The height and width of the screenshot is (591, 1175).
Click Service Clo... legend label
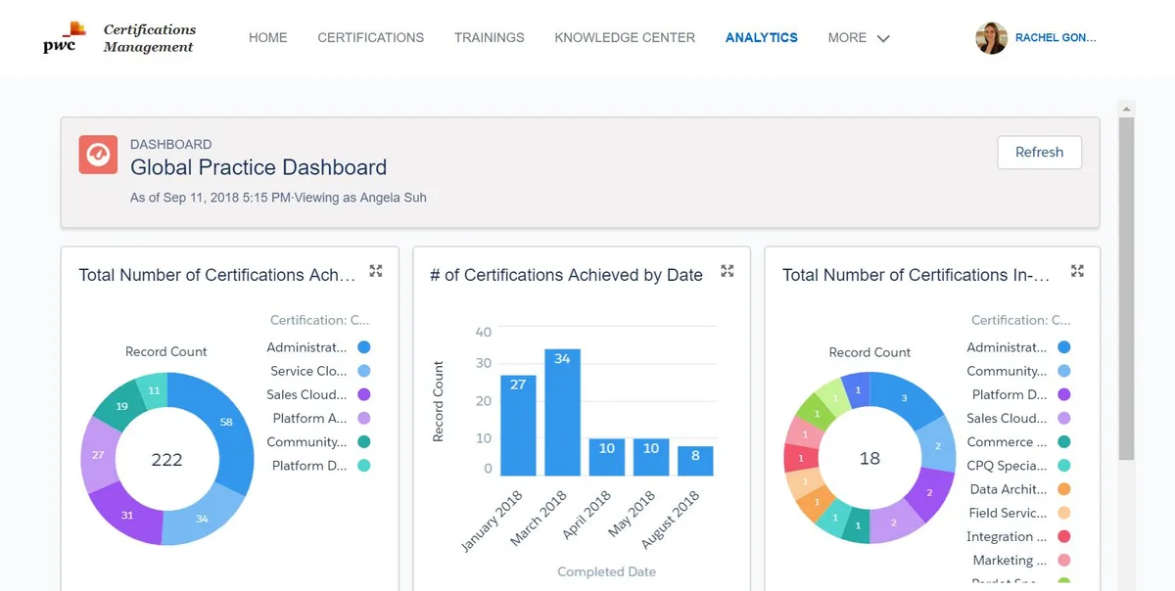[x=308, y=371]
